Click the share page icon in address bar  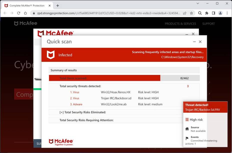pyautogui.click(x=185, y=13)
